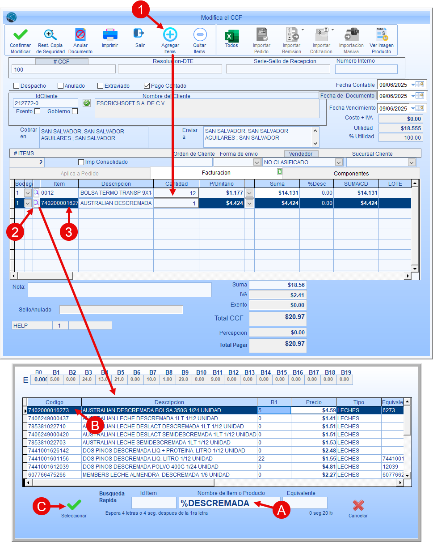The height and width of the screenshot is (542, 433).
Task: Switch to Componentes tab
Action: tap(351, 173)
